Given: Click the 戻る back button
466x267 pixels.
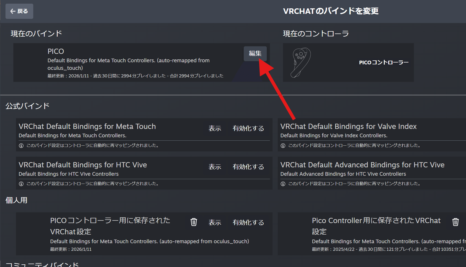Looking at the screenshot, I should coord(19,11).
